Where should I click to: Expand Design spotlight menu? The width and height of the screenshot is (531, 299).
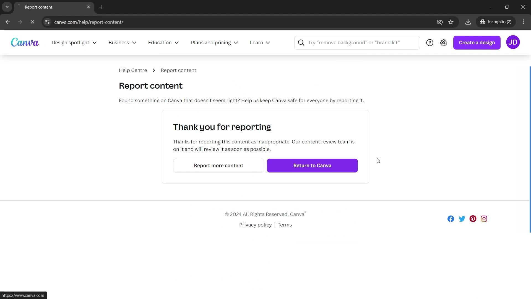pyautogui.click(x=74, y=43)
